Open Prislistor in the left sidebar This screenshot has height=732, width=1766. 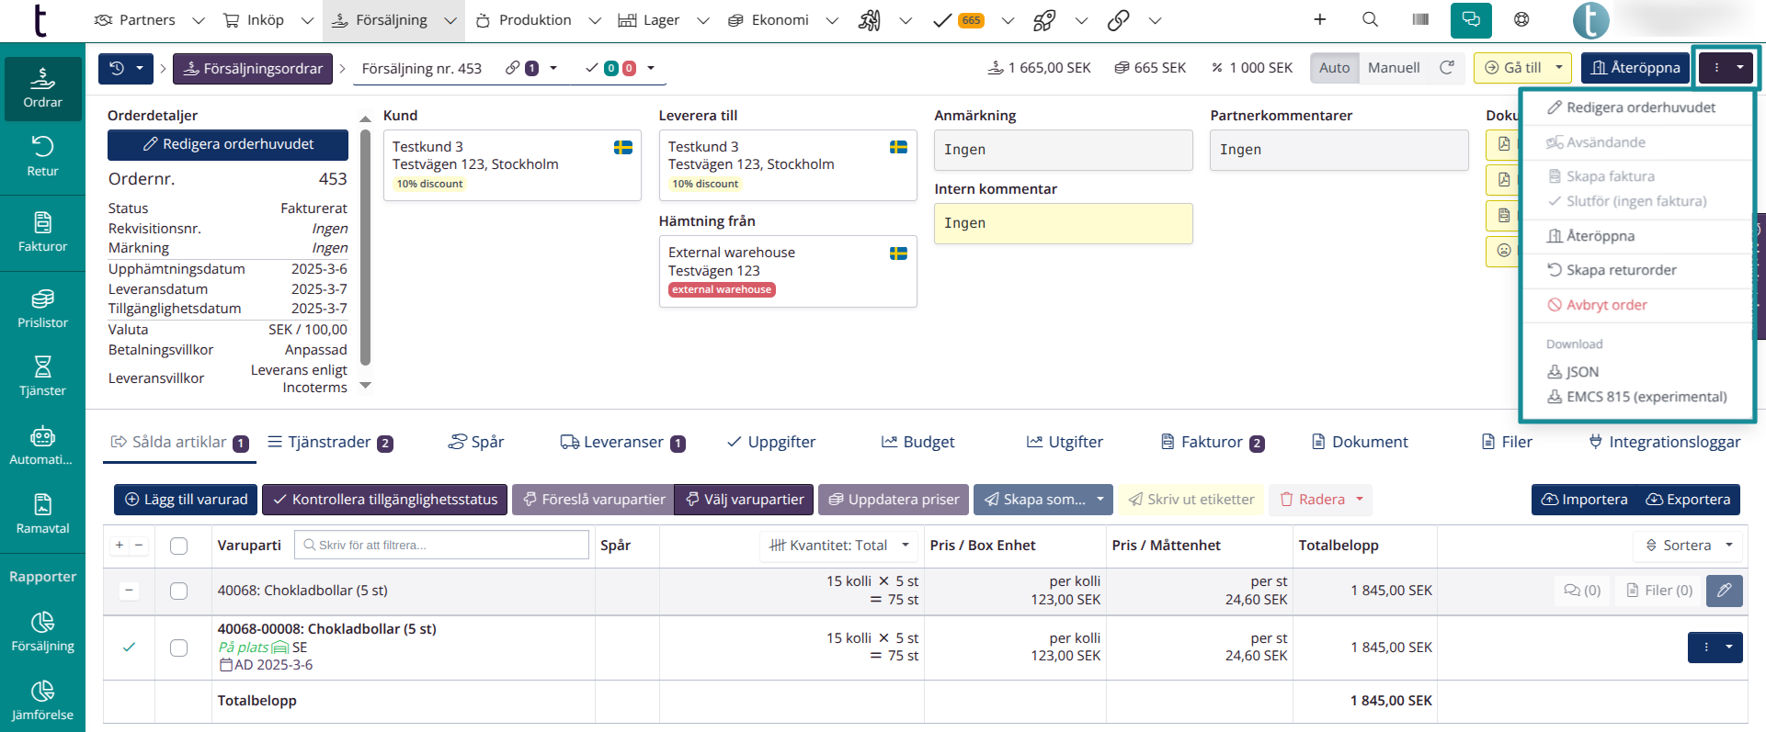coord(42,308)
